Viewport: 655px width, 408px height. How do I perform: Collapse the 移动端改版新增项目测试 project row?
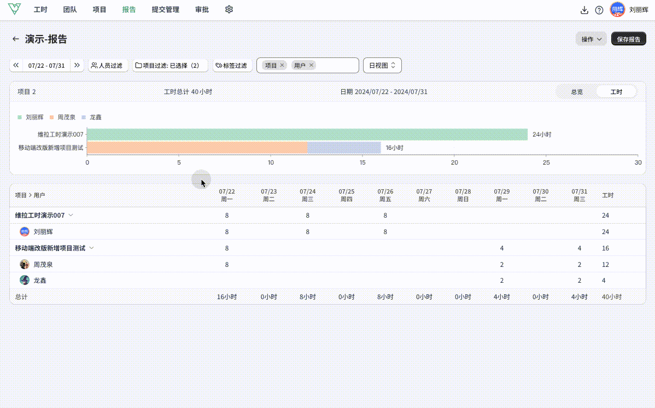click(x=91, y=248)
